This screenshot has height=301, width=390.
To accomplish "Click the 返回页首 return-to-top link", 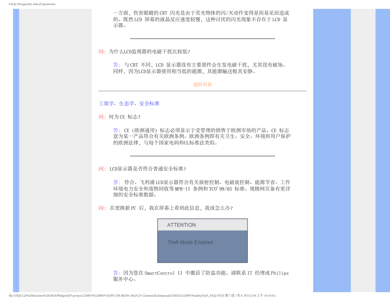I will 202,84.
